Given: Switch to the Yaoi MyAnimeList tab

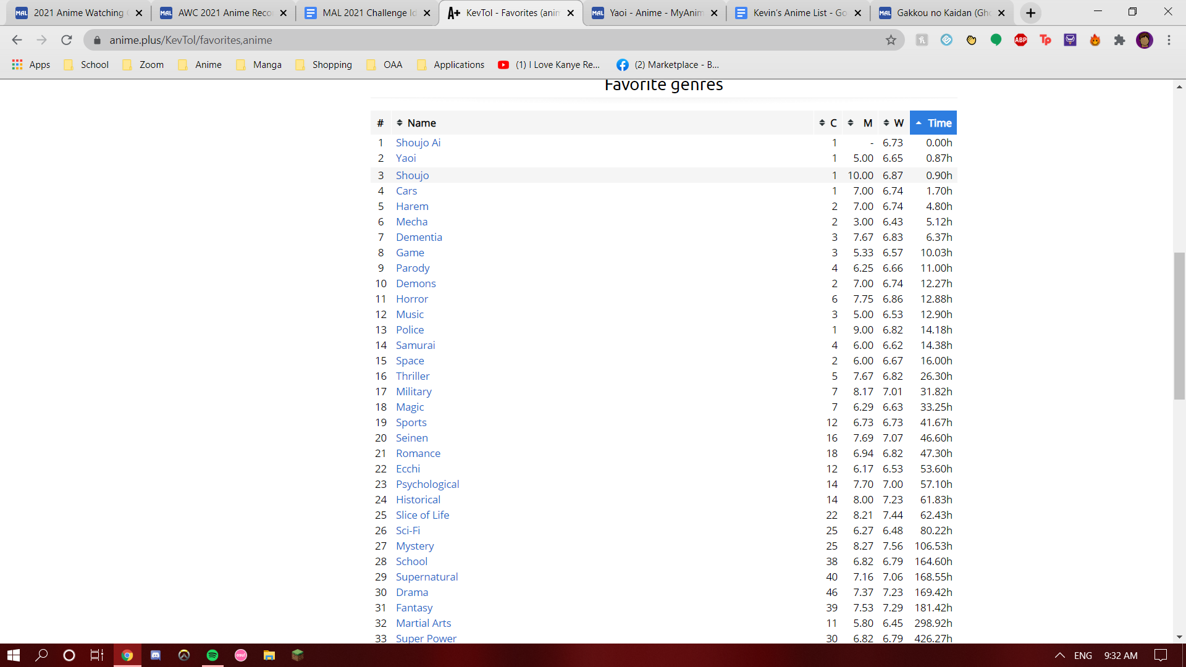Looking at the screenshot, I should [x=654, y=13].
